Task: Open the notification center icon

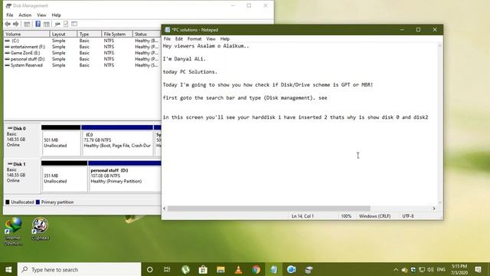Action: click(478, 269)
